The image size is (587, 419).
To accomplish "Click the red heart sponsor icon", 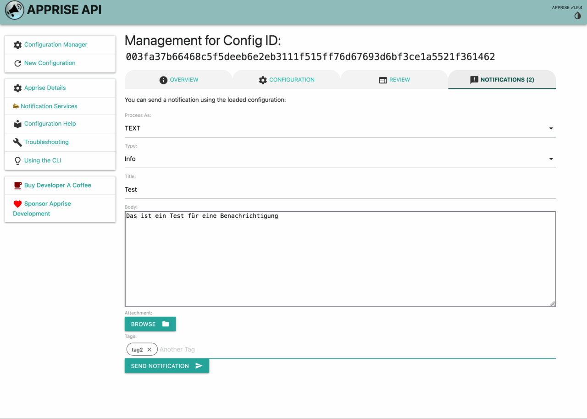I will [x=17, y=204].
